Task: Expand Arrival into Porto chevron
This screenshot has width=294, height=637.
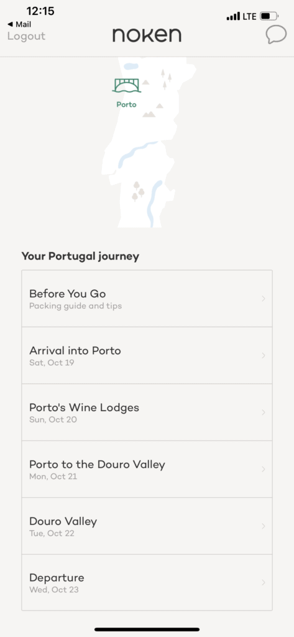Action: (x=263, y=355)
